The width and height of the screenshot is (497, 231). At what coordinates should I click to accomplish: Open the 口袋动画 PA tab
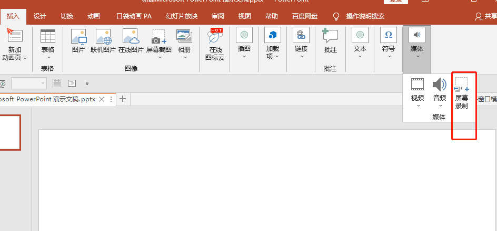[134, 16]
